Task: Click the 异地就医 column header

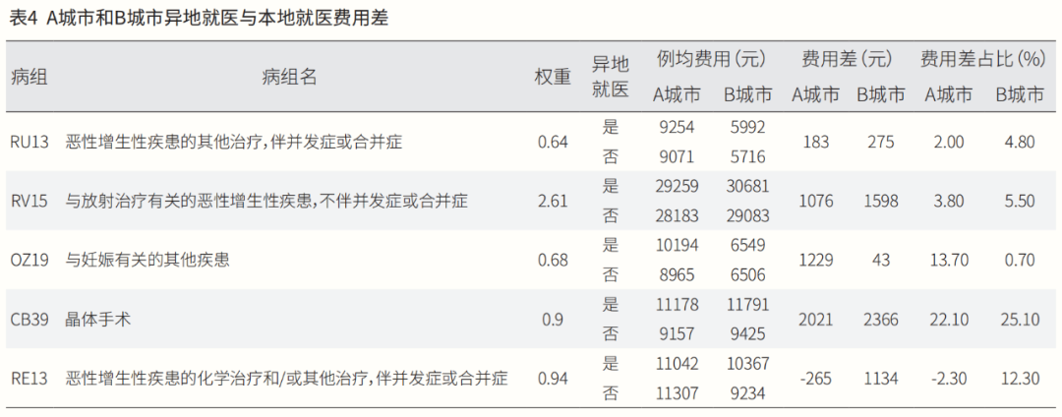Action: click(610, 77)
